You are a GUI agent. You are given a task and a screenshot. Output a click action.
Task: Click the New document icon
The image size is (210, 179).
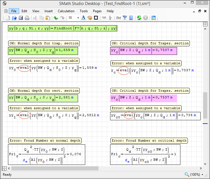[8, 18]
